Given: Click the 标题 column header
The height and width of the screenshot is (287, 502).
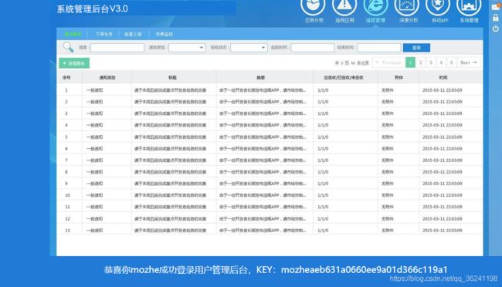Looking at the screenshot, I should 172,77.
